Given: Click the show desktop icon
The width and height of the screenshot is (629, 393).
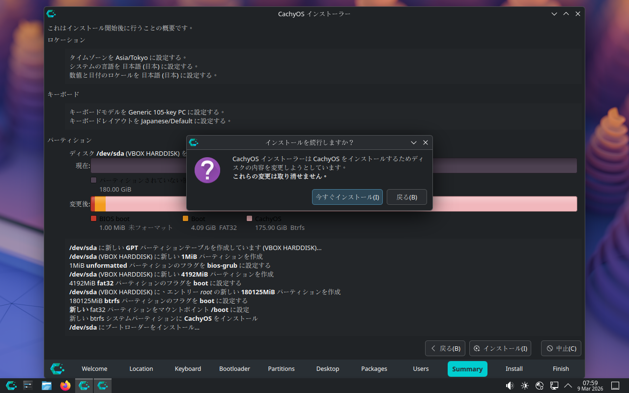Looking at the screenshot, I should coord(615,386).
